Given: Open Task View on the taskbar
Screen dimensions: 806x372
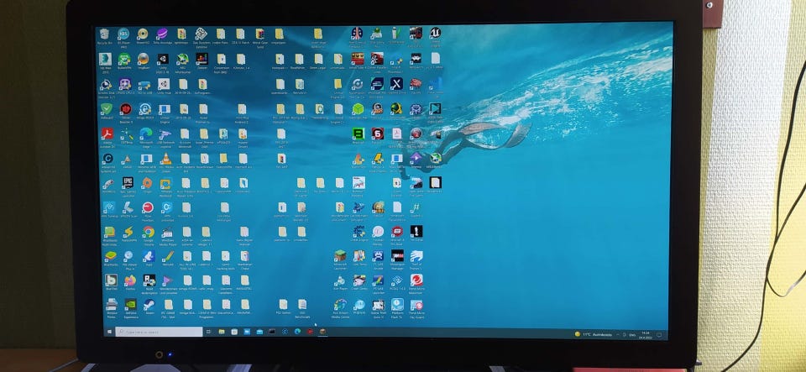Looking at the screenshot, I should pos(209,332).
